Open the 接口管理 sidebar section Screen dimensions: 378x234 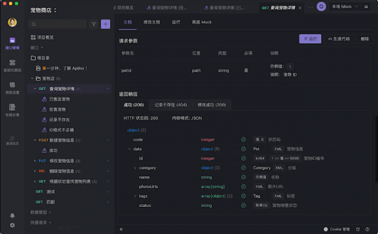click(13, 43)
